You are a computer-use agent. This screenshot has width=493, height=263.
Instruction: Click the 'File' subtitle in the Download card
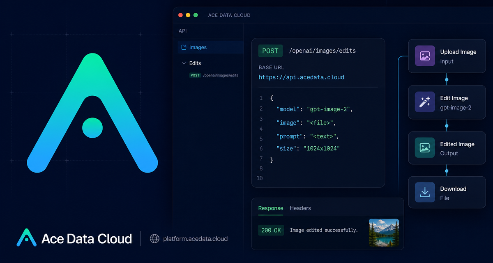coord(445,198)
